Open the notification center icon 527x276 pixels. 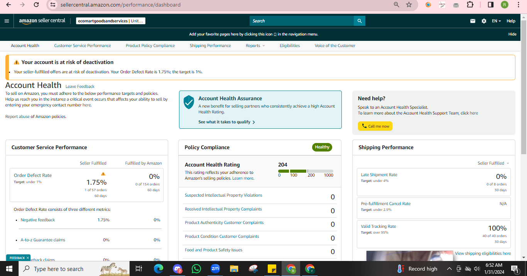click(514, 269)
